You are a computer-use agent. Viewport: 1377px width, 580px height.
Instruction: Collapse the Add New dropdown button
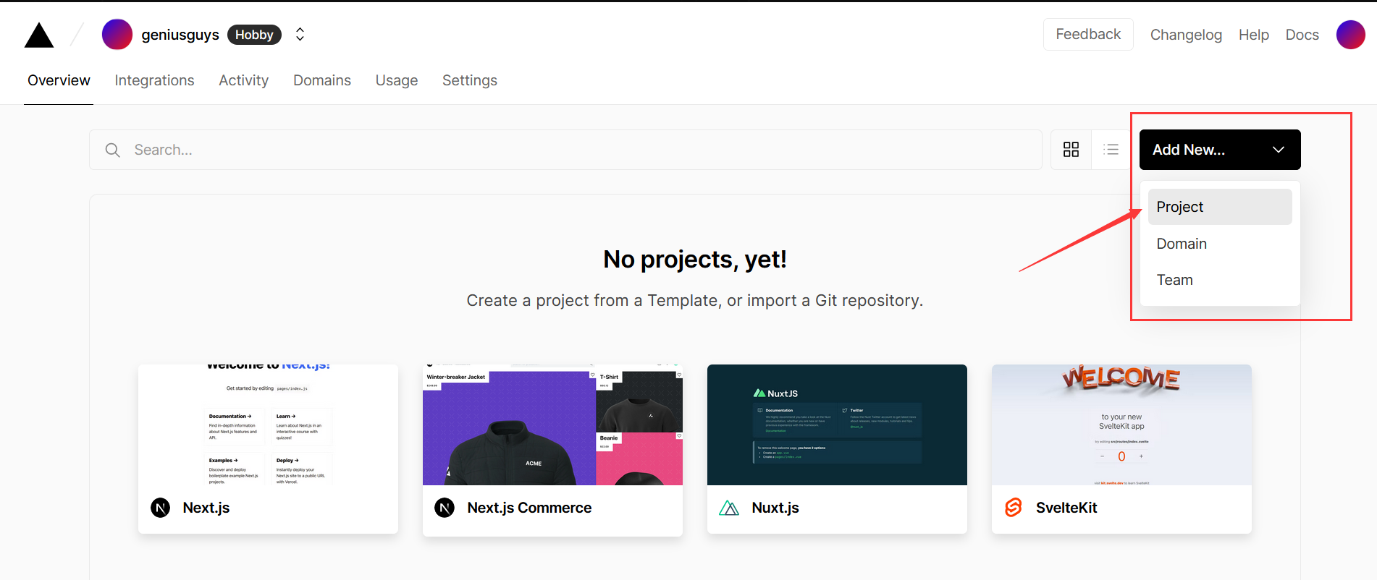1220,150
